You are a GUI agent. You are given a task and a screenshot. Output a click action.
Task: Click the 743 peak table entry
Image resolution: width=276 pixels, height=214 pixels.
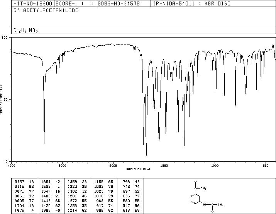(x=131, y=187)
